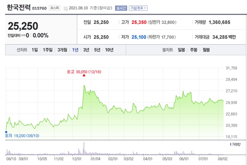Click the 전일 value 25,250
247x165 pixels.
pos(101,22)
